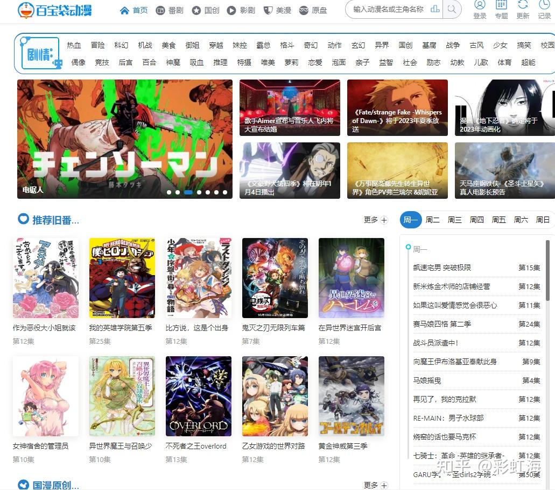Open the Fate/strange Fake news card
This screenshot has width=555, height=490.
click(x=397, y=107)
